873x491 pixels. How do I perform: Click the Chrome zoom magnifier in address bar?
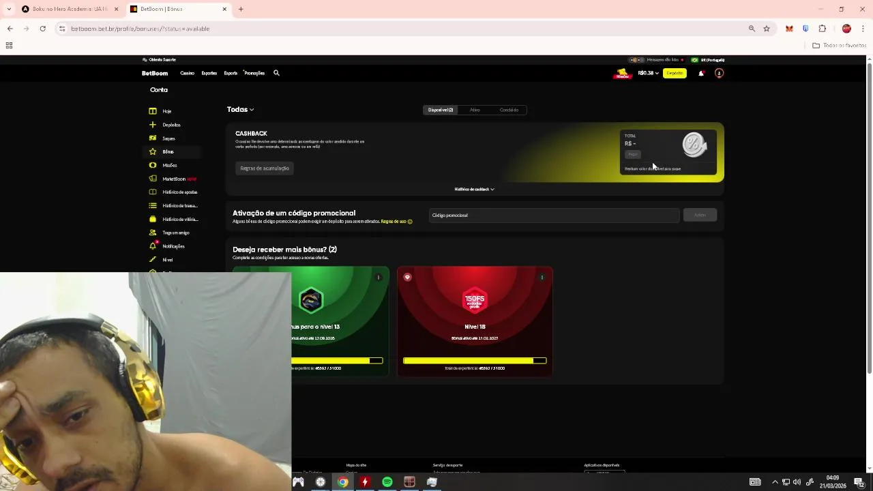(752, 29)
